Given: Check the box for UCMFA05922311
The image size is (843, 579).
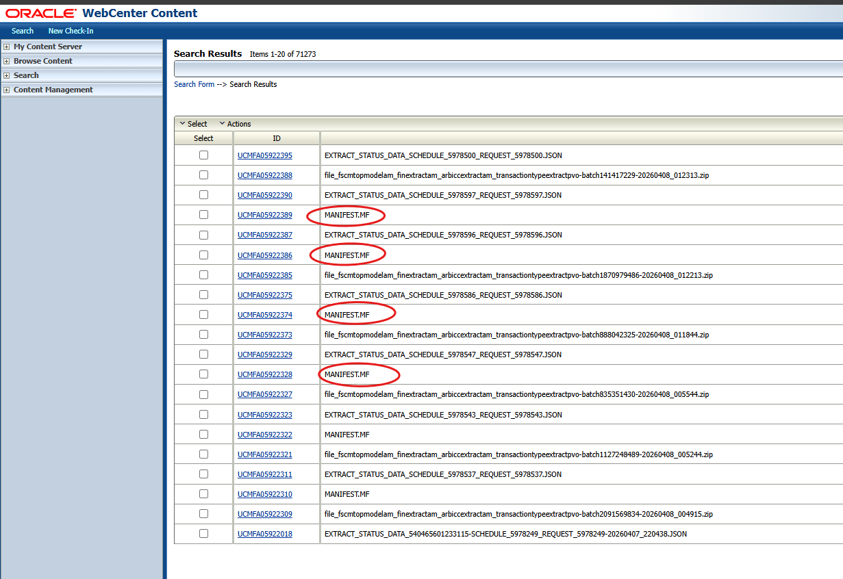Looking at the screenshot, I should pyautogui.click(x=203, y=474).
